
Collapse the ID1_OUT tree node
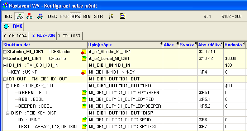tap(5, 79)
